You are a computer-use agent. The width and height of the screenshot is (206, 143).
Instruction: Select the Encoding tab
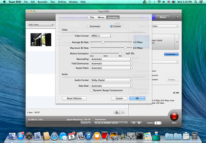coord(113,17)
